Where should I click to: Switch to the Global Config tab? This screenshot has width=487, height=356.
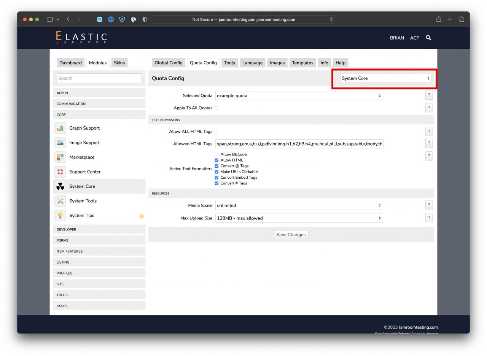point(168,63)
